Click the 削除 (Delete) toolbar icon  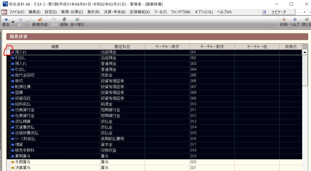64,22
